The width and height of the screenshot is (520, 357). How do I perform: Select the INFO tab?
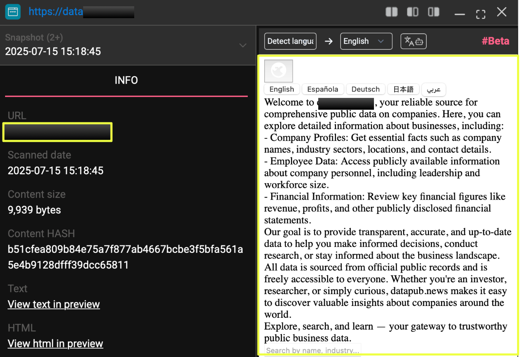coord(126,80)
